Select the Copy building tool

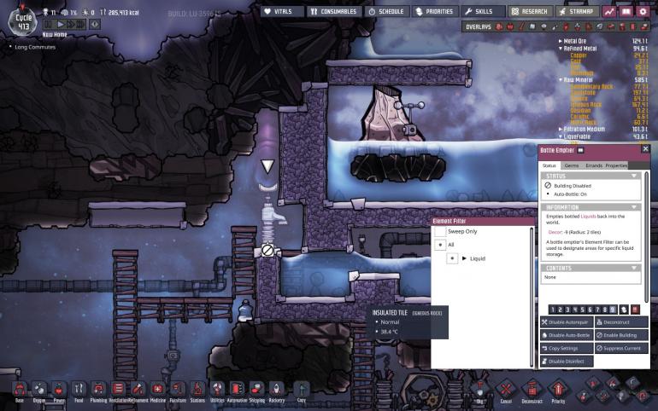[302, 390]
